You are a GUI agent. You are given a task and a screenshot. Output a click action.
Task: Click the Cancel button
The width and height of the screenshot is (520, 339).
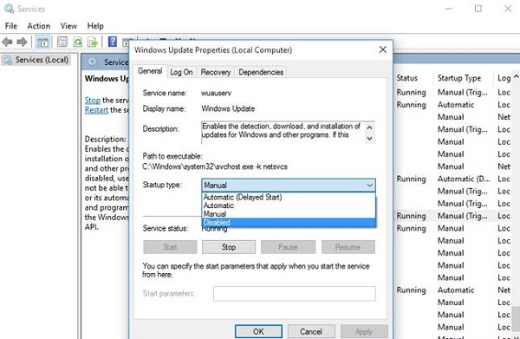click(x=311, y=331)
